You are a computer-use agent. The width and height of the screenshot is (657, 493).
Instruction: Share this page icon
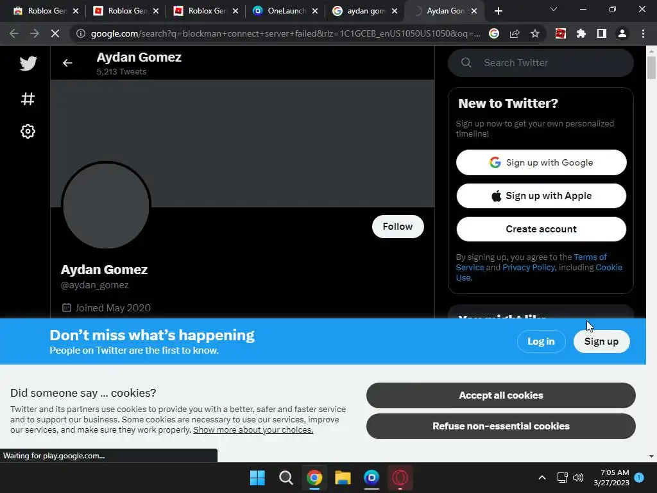click(515, 33)
